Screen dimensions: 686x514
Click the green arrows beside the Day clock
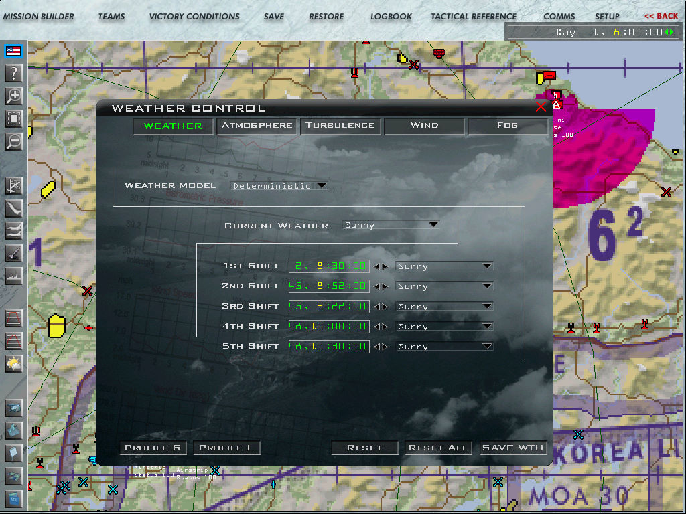click(x=669, y=32)
